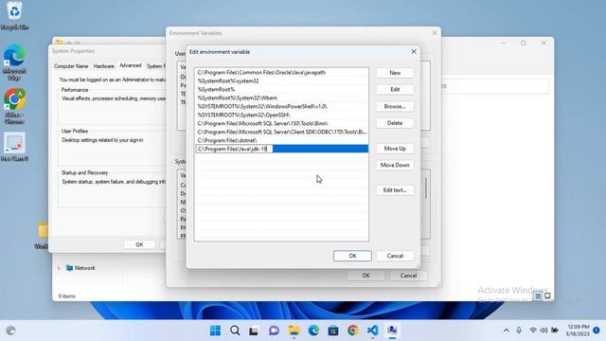606x341 pixels.
Task: Select the Oracle Java javapath entry
Action: (x=281, y=72)
